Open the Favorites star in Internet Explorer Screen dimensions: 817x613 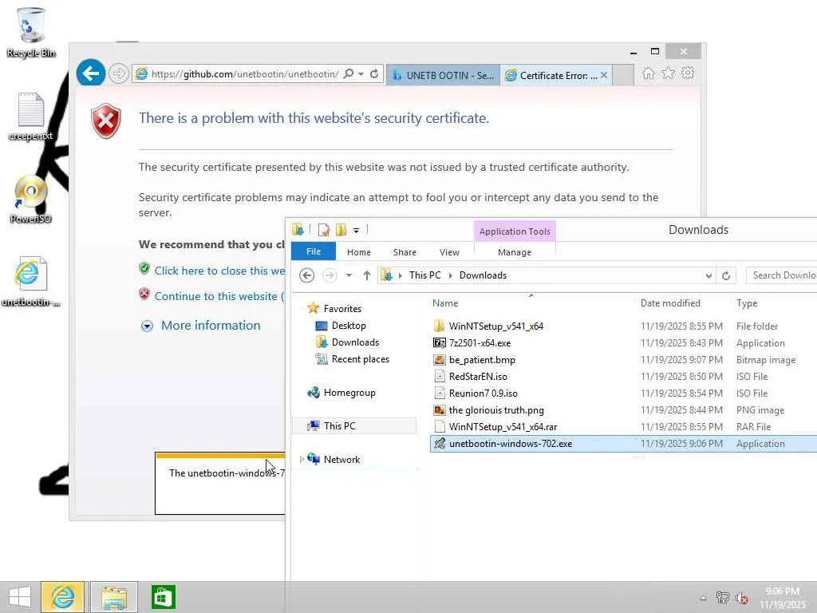click(668, 73)
